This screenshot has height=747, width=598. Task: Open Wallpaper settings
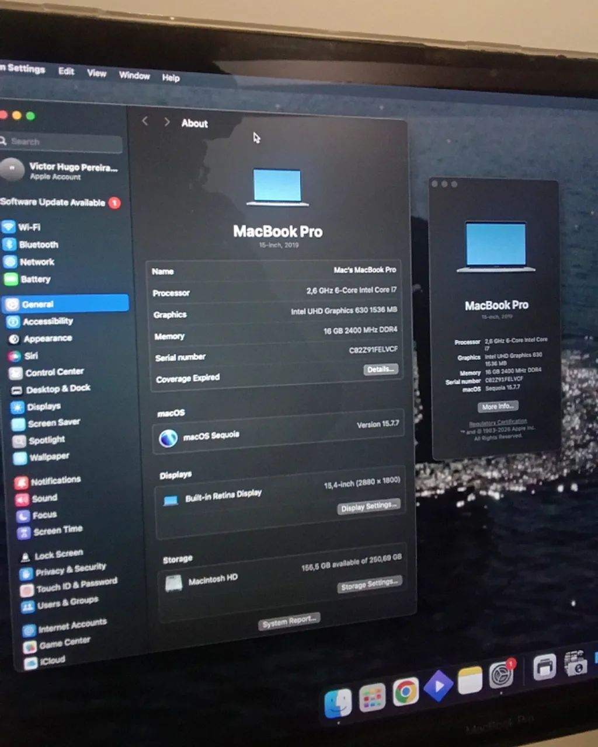41,457
